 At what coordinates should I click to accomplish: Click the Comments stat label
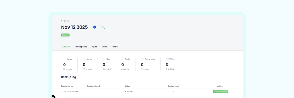(x=150, y=59)
